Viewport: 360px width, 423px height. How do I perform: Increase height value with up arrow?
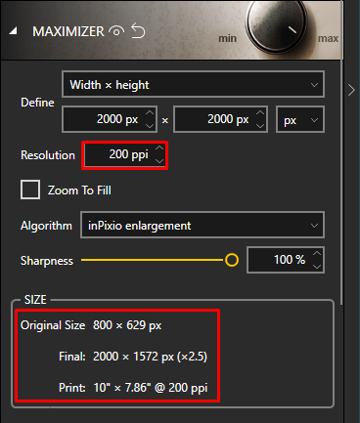[x=260, y=112]
